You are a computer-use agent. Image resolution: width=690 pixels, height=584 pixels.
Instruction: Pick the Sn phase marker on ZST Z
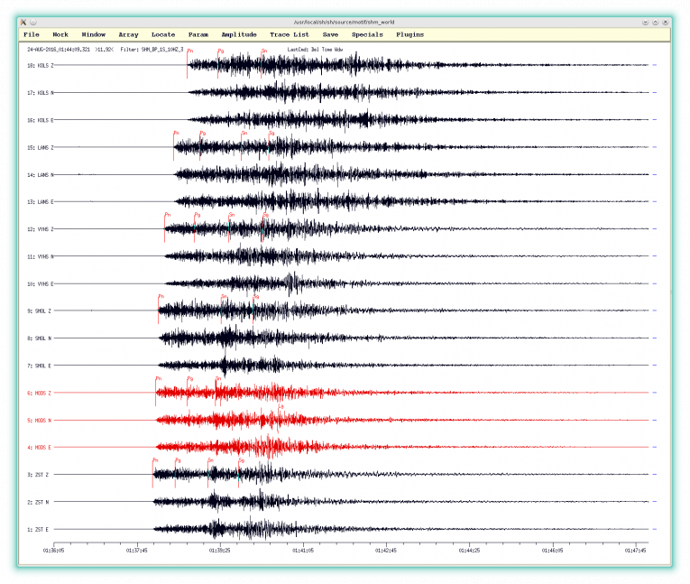211,460
